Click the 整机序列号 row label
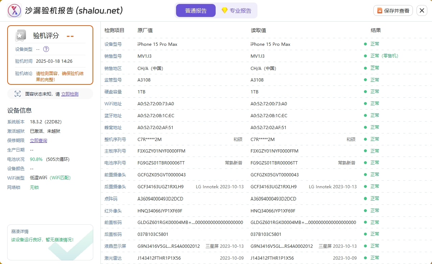This screenshot has height=264, width=432. pos(115,139)
